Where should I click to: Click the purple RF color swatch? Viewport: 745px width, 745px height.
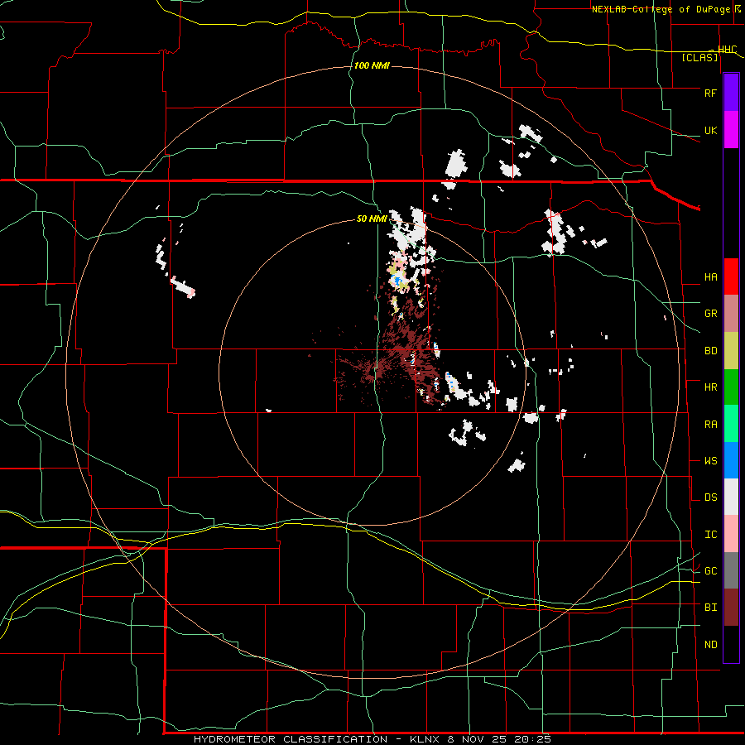tap(731, 93)
